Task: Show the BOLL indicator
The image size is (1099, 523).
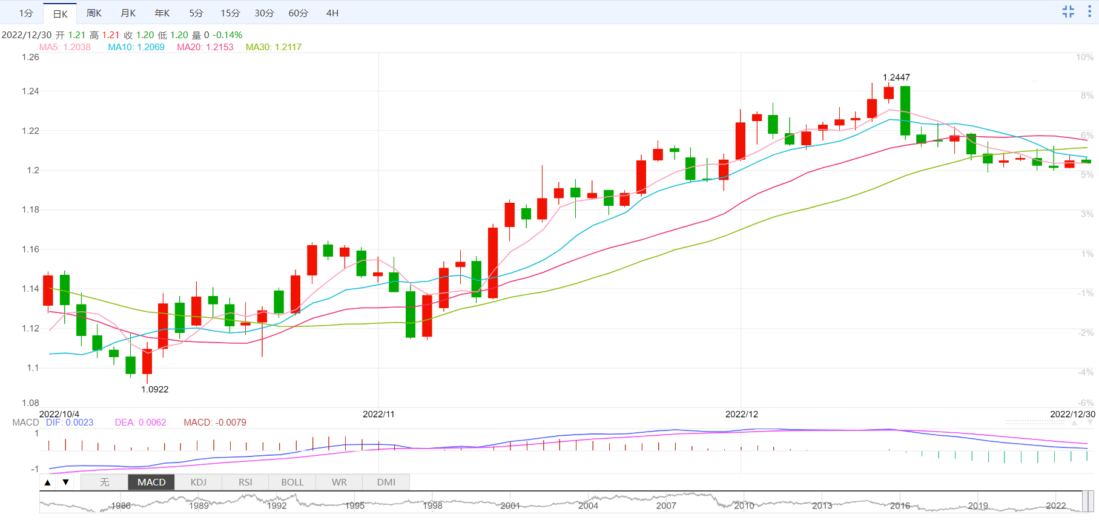Action: coord(292,482)
